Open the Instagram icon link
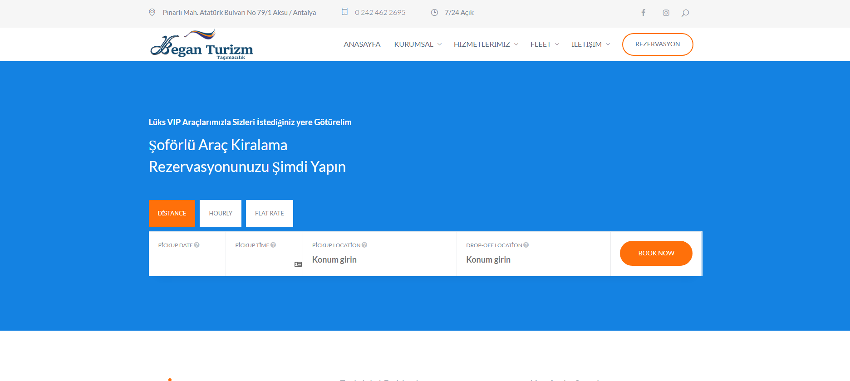The width and height of the screenshot is (850, 381). tap(666, 13)
